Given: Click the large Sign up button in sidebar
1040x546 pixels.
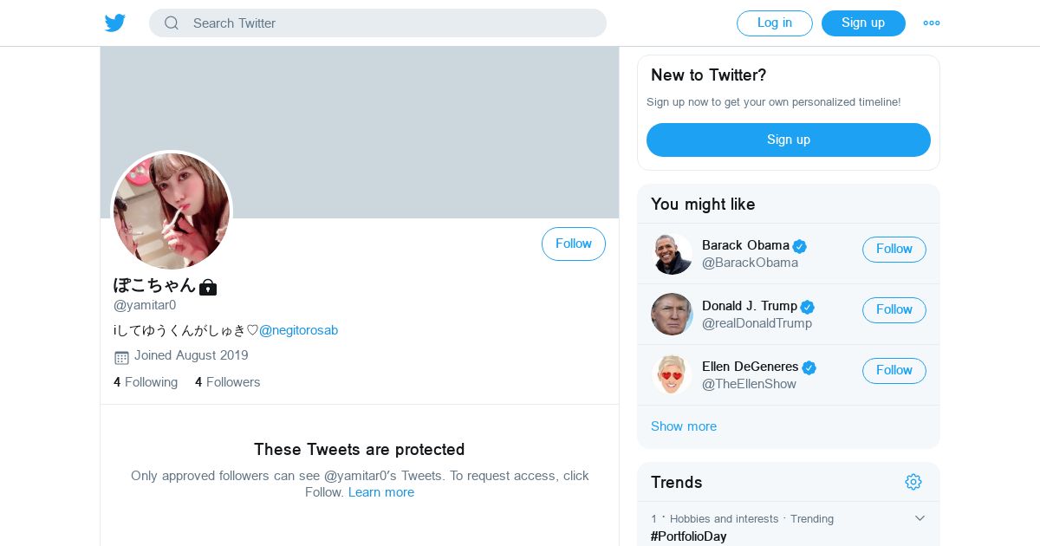Looking at the screenshot, I should tap(788, 140).
